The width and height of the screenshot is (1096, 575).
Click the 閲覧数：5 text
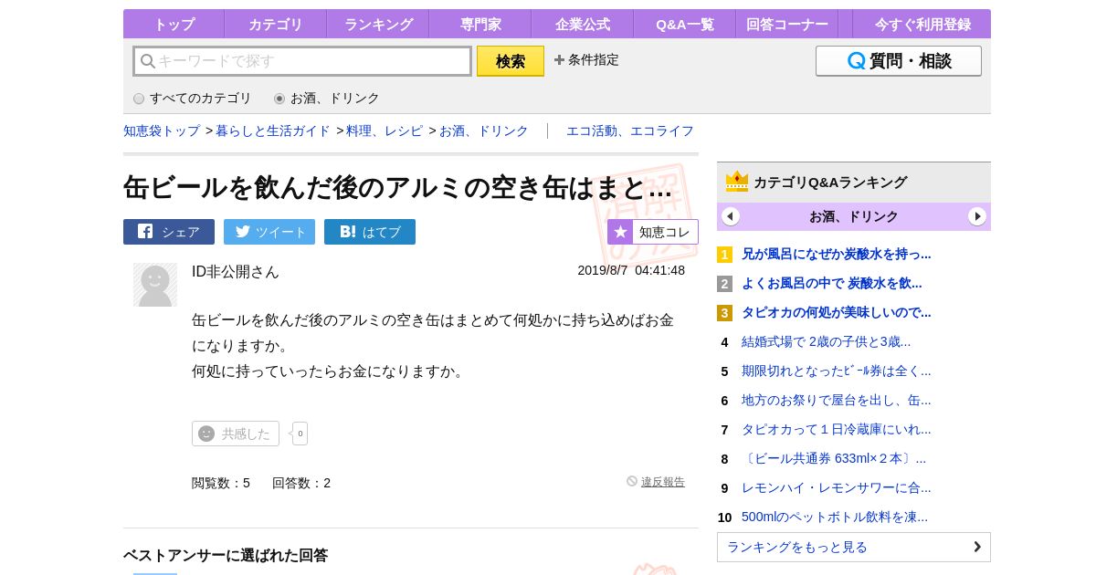(221, 483)
